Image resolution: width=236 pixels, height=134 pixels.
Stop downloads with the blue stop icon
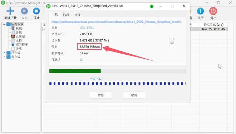[x=36, y=11]
